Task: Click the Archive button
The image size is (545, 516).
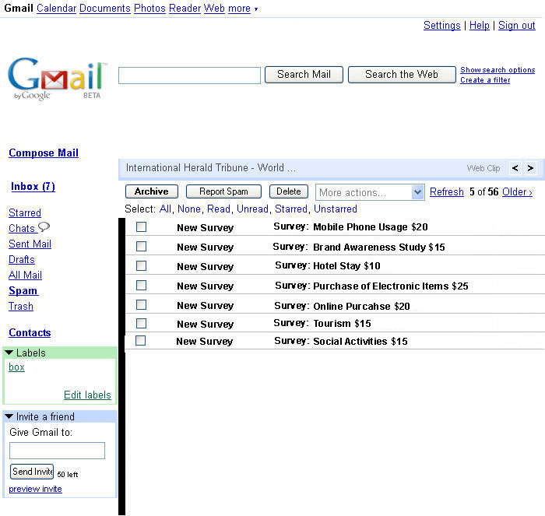Action: point(152,191)
